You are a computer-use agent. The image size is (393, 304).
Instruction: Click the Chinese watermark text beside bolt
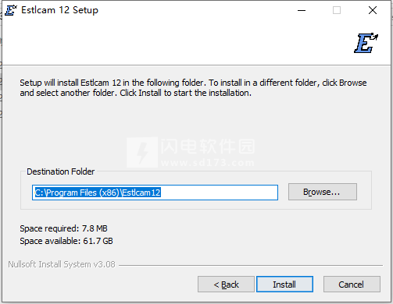click(x=208, y=147)
